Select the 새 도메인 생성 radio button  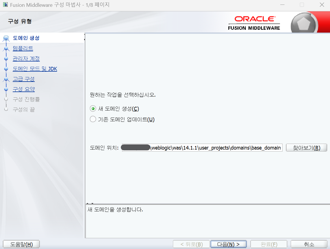(x=93, y=109)
